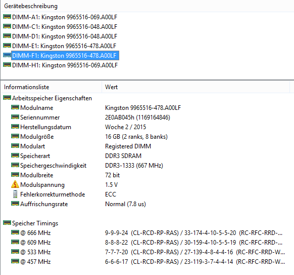Click the Modulname label
The width and height of the screenshot is (294, 275).
pyautogui.click(x=37, y=108)
